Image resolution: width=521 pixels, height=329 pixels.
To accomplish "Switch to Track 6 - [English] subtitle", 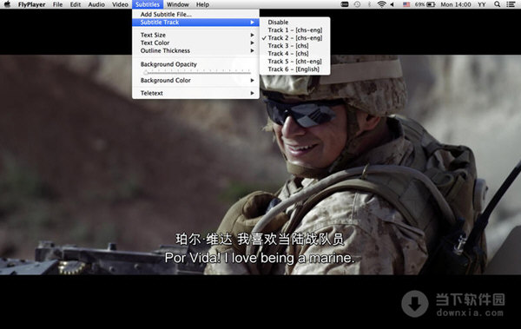I will 294,69.
